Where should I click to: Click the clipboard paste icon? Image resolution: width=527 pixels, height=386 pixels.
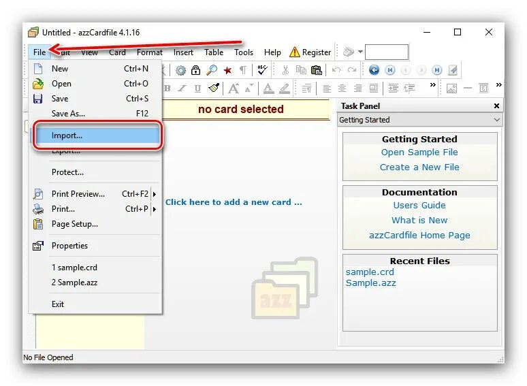(x=316, y=70)
